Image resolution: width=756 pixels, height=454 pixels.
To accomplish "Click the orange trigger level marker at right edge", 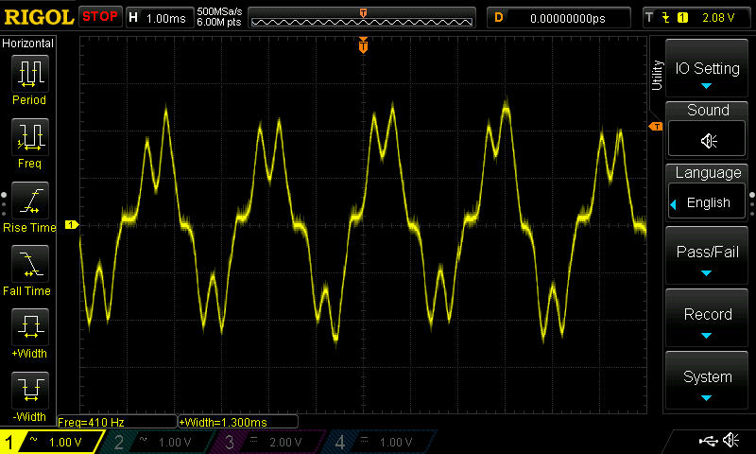I will [655, 126].
